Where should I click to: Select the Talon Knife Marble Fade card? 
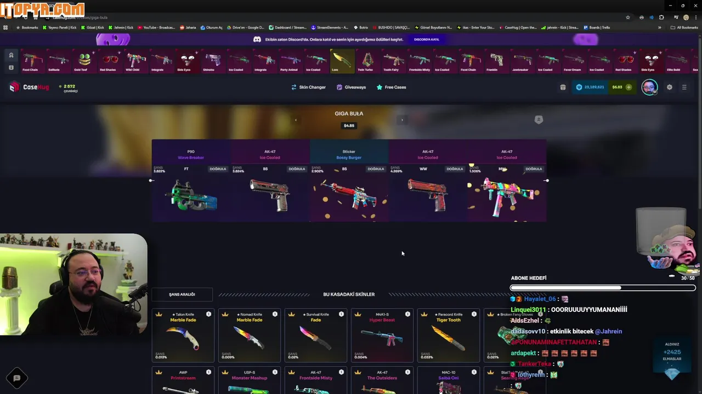click(183, 335)
